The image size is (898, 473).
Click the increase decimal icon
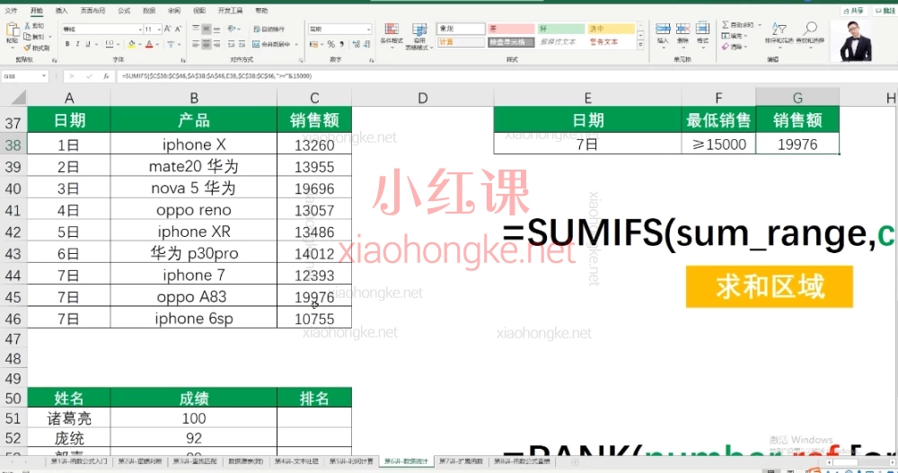357,44
